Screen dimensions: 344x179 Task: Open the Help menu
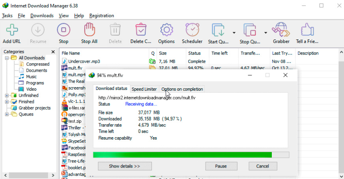(x=79, y=16)
